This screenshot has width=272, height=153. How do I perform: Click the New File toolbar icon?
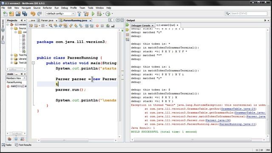pyautogui.click(x=6, y=14)
